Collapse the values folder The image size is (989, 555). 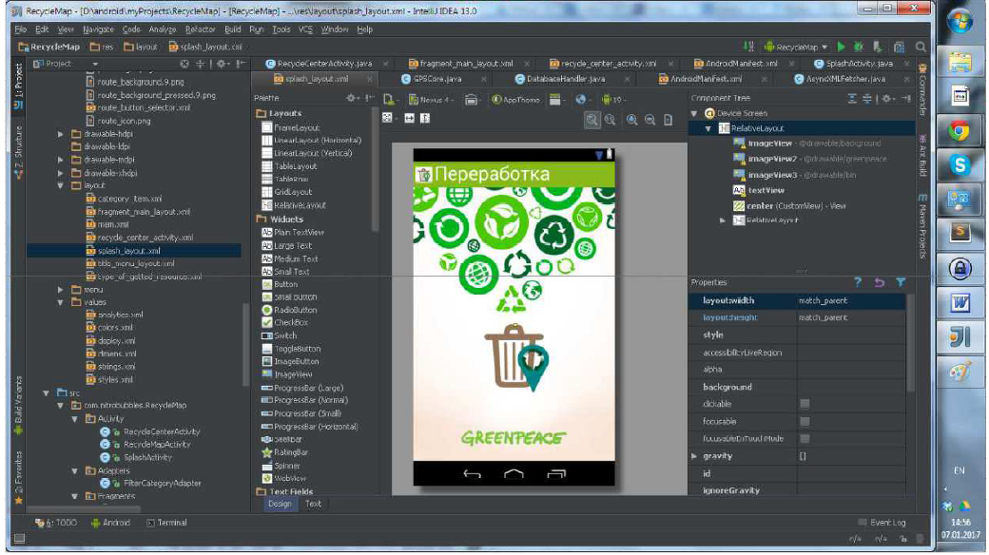(61, 303)
